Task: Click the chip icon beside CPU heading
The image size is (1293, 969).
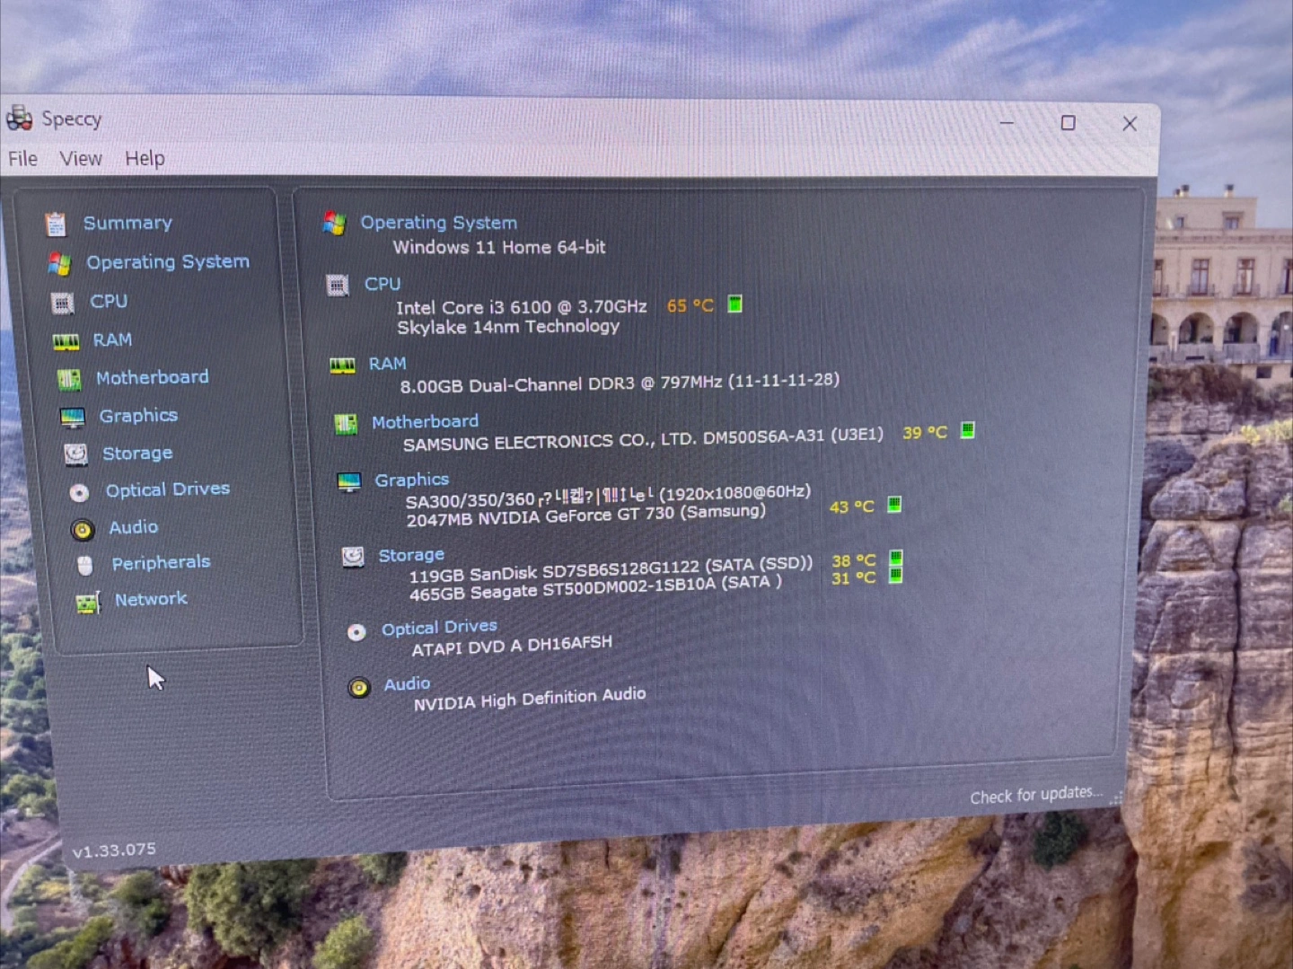Action: [338, 286]
